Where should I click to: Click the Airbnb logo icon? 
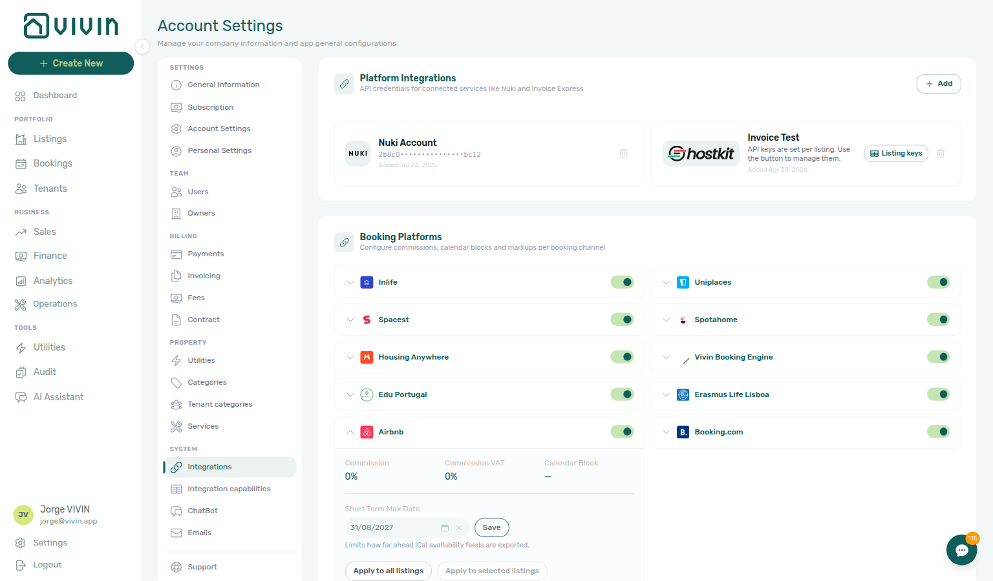point(367,432)
